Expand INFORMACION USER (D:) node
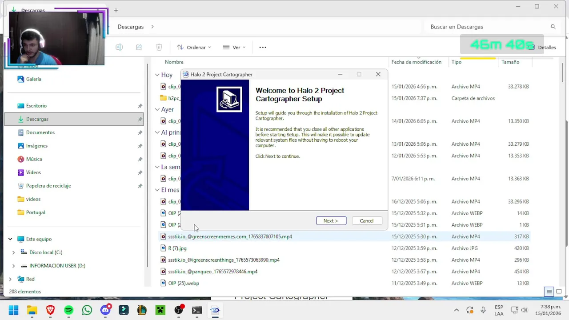The width and height of the screenshot is (569, 320). (13, 266)
